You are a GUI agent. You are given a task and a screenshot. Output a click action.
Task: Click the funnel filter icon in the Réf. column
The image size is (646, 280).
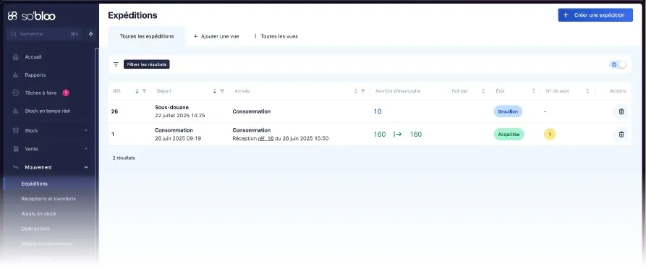144,91
